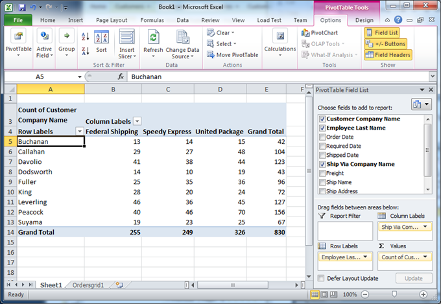Open the Select dropdown in Actions
The image size is (441, 304).
[221, 44]
